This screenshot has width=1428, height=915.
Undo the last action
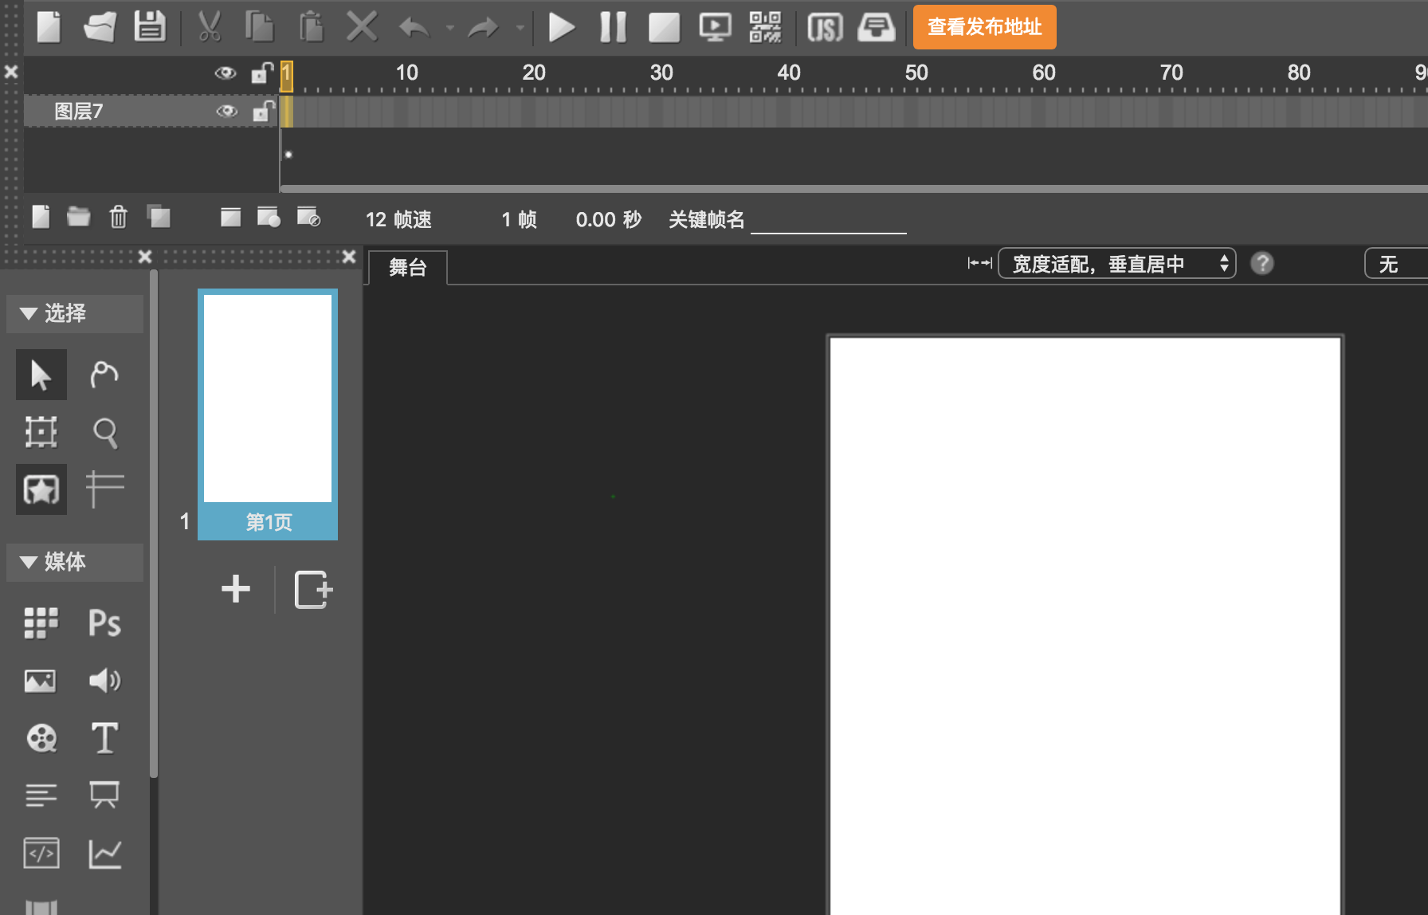coord(414,29)
